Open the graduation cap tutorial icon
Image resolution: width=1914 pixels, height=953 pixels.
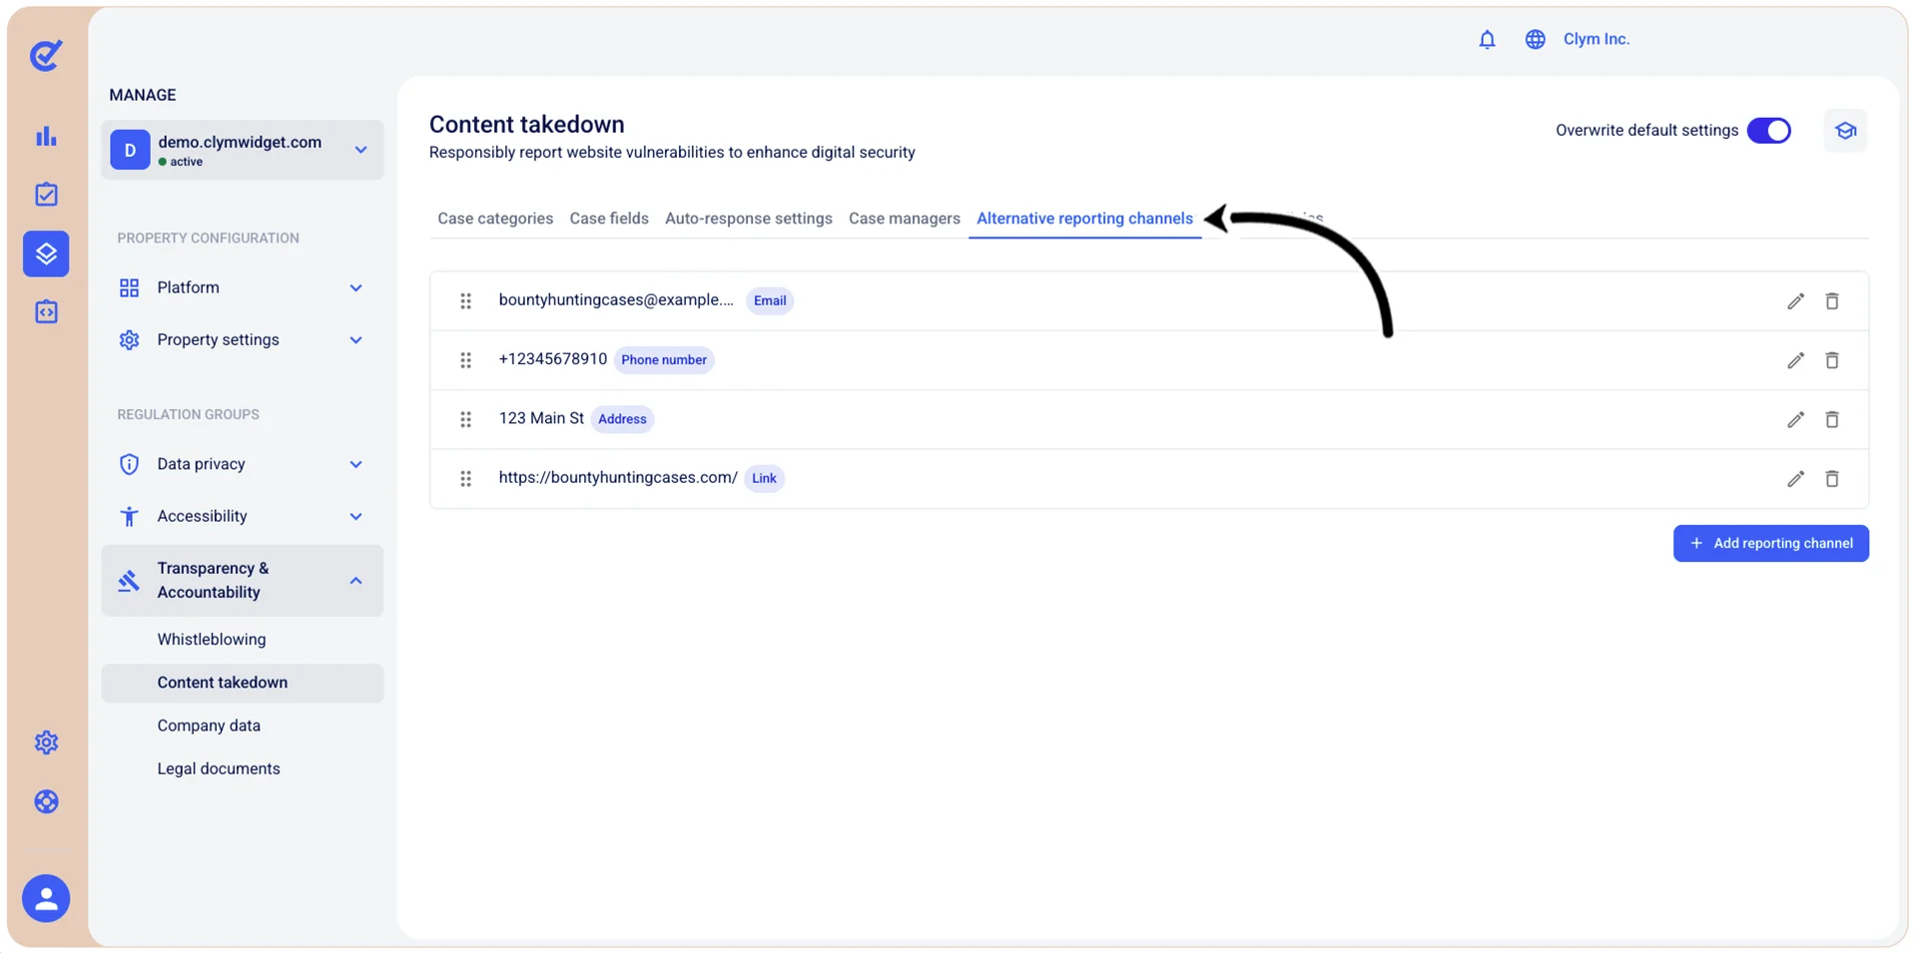(1845, 131)
